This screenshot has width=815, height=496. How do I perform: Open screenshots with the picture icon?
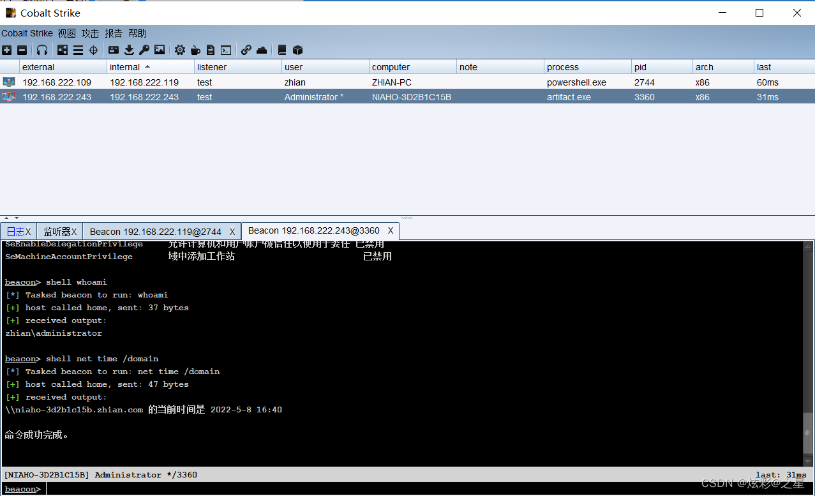(160, 50)
